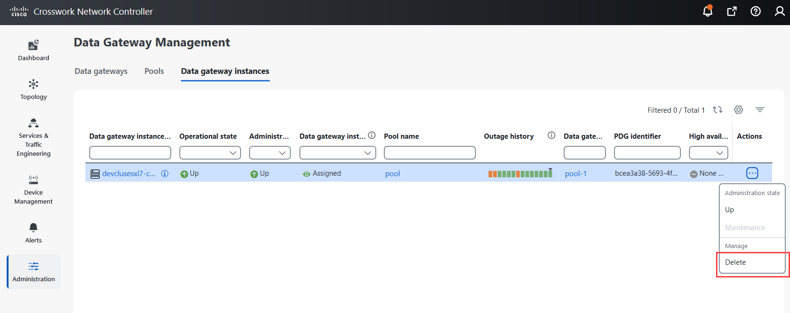Open the pool link in Pool name
Viewport: 790px width, 313px height.
click(392, 174)
